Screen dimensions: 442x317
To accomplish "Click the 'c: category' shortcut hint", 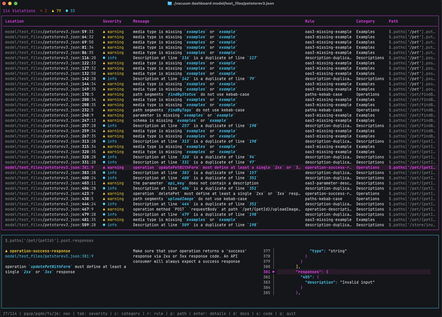I will tap(127, 314).
